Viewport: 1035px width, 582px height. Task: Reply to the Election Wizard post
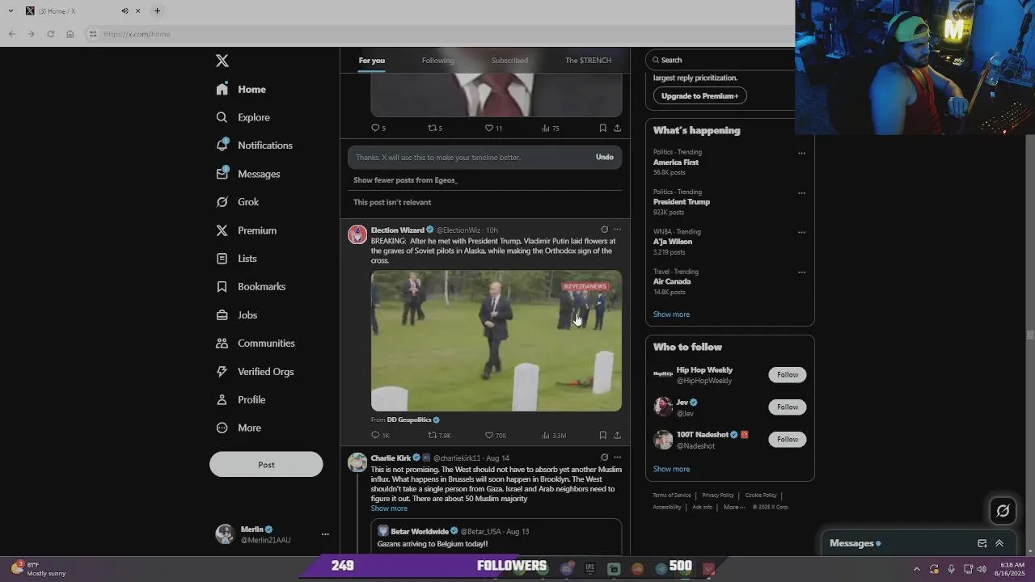[x=380, y=436]
